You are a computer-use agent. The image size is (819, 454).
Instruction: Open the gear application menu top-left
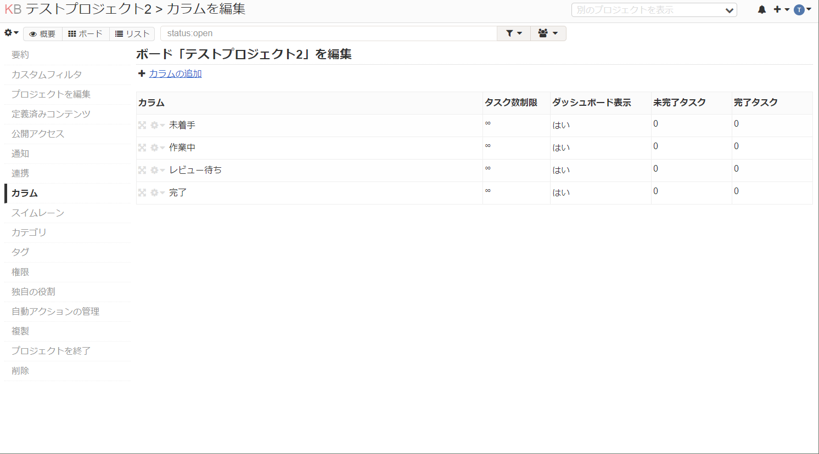[x=8, y=33]
